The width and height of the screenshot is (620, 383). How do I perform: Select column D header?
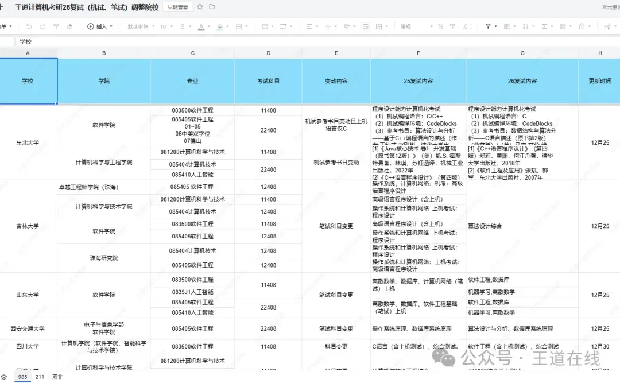pos(269,53)
